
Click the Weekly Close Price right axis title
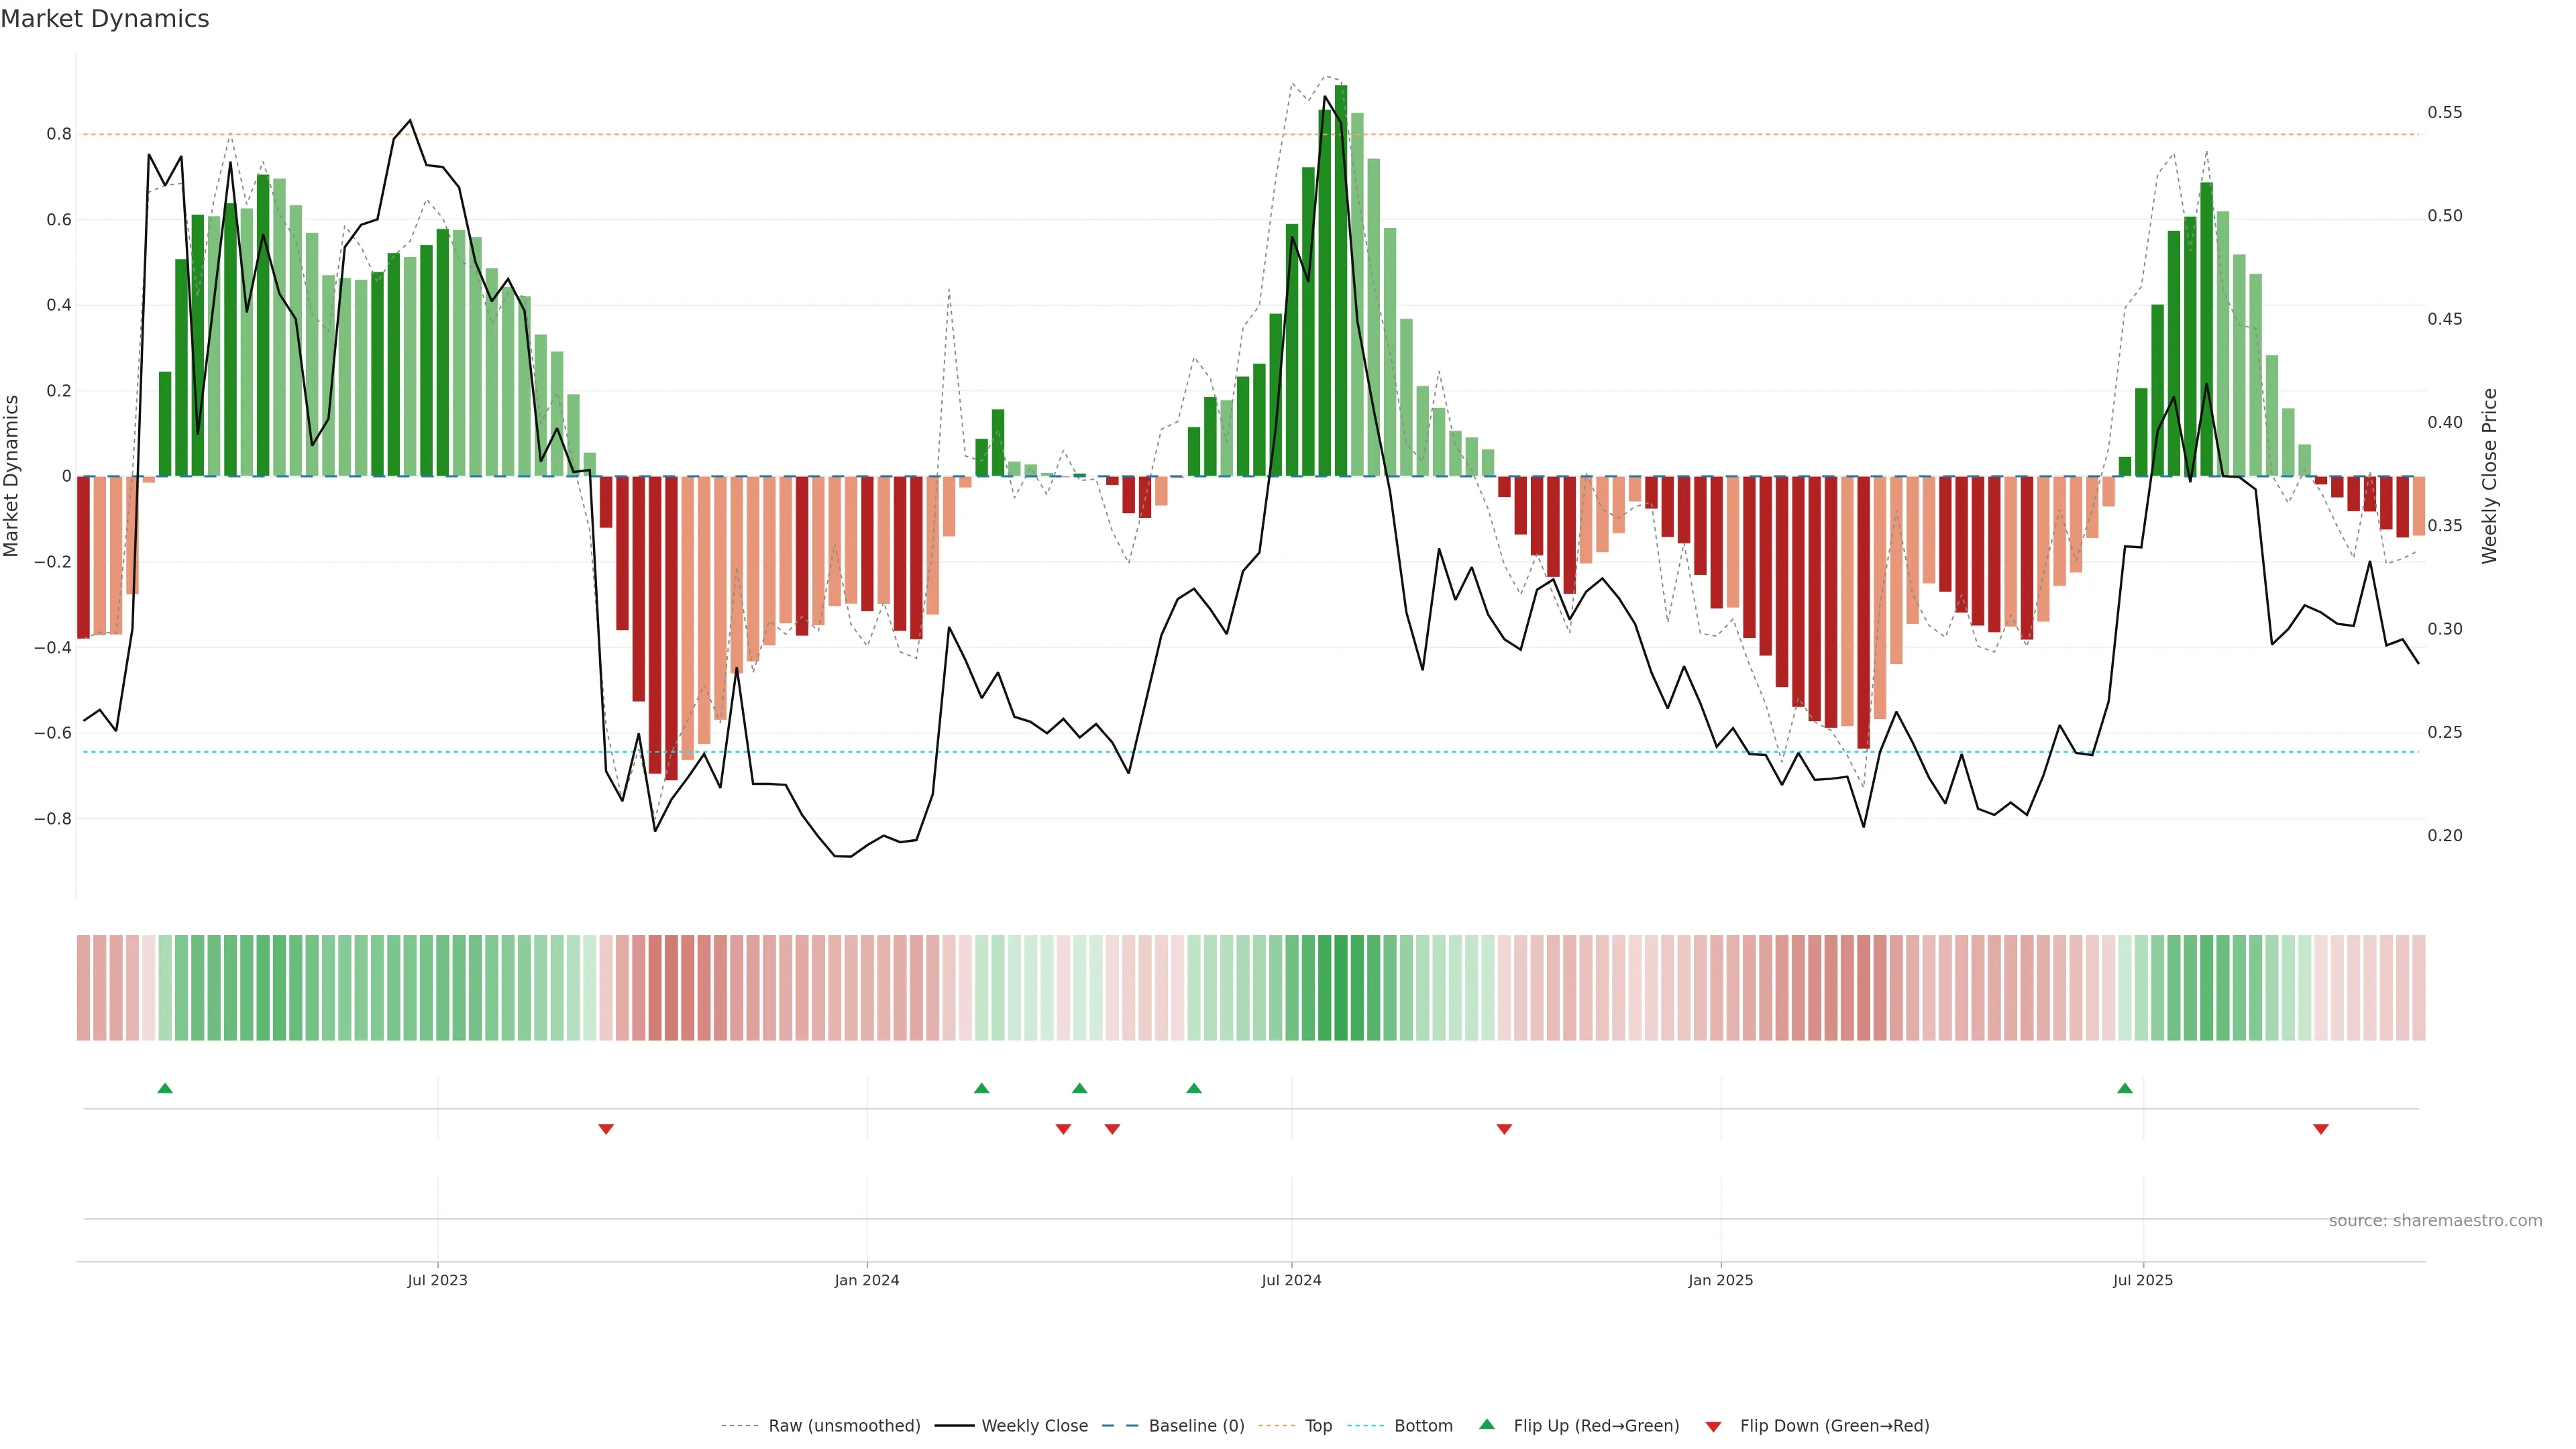coord(2489,476)
